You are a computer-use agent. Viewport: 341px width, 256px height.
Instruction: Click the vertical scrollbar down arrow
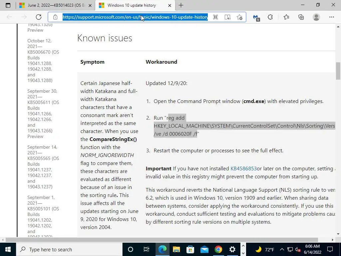click(x=338, y=234)
